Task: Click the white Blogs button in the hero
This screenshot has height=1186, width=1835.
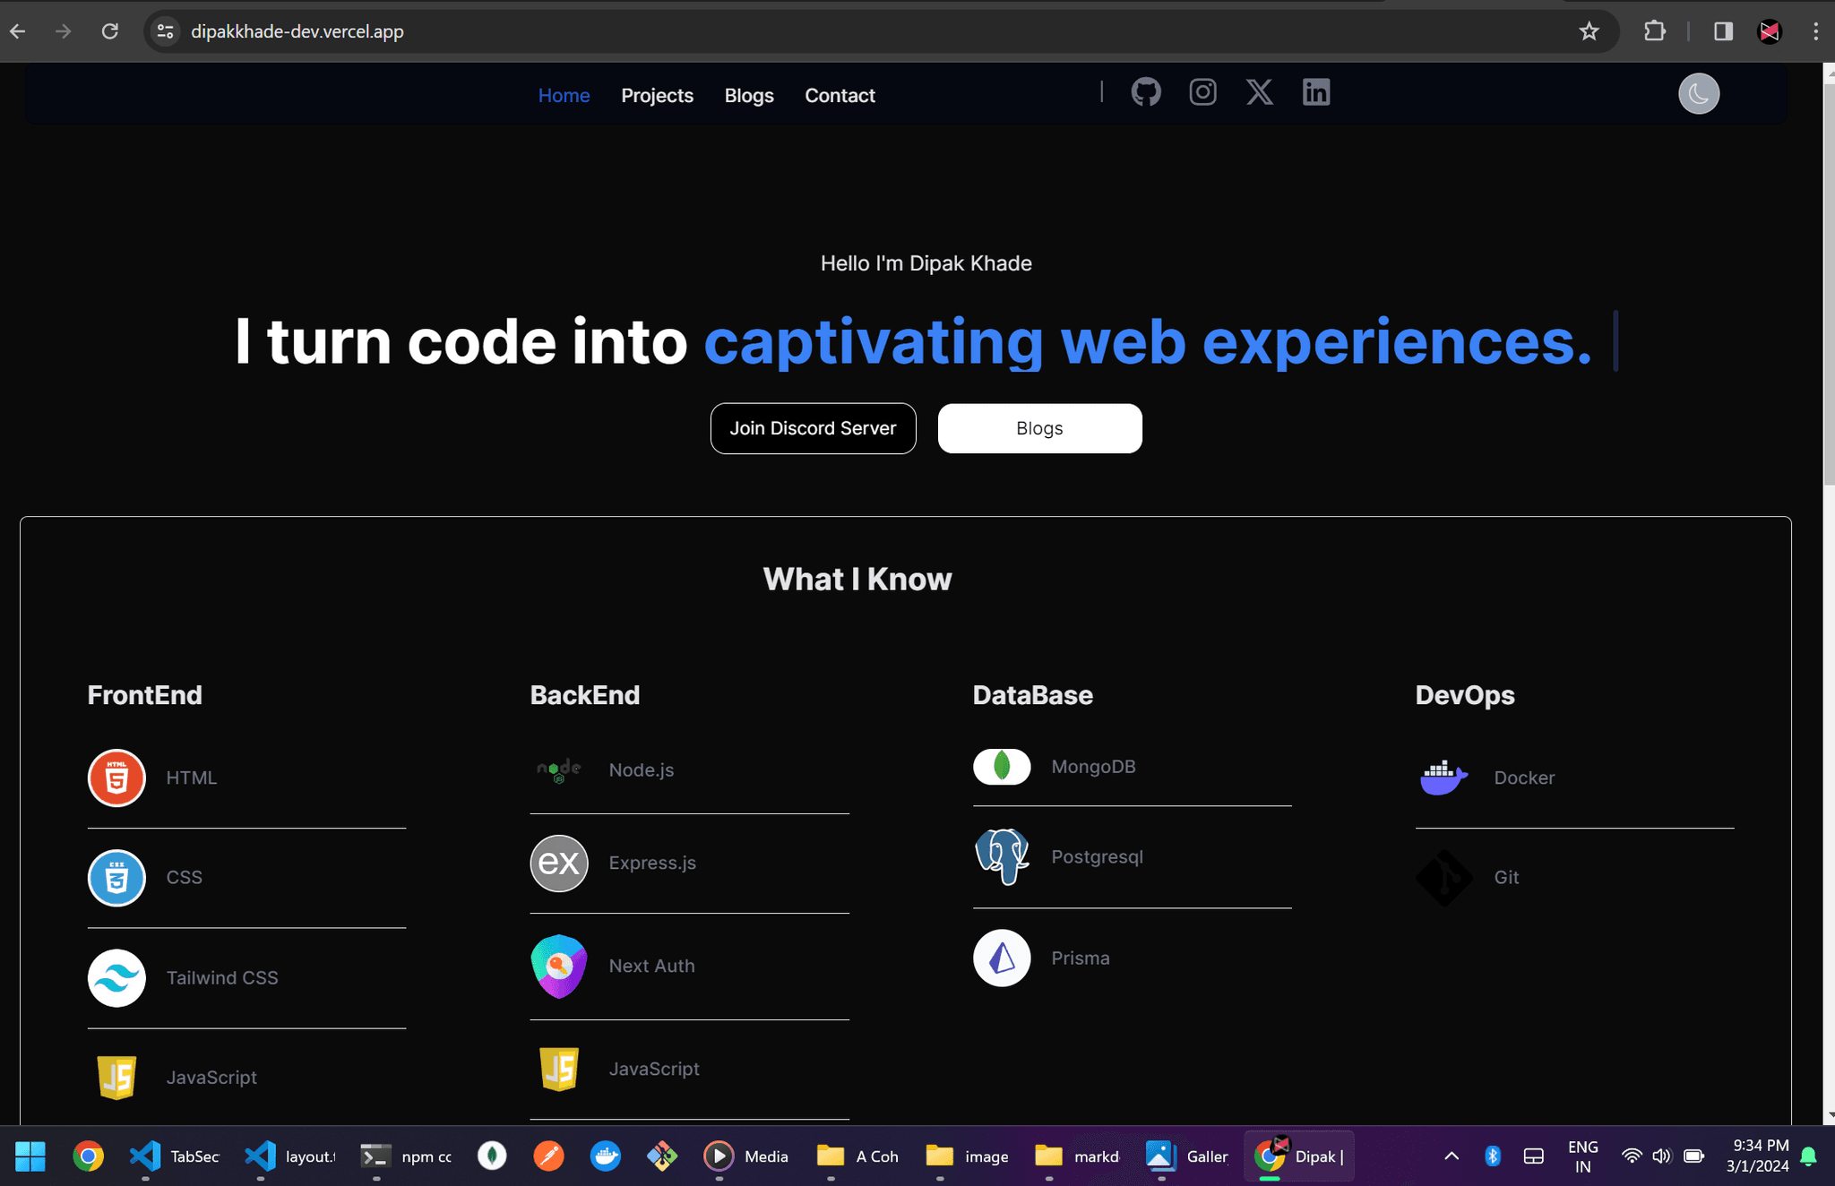Action: click(x=1039, y=428)
